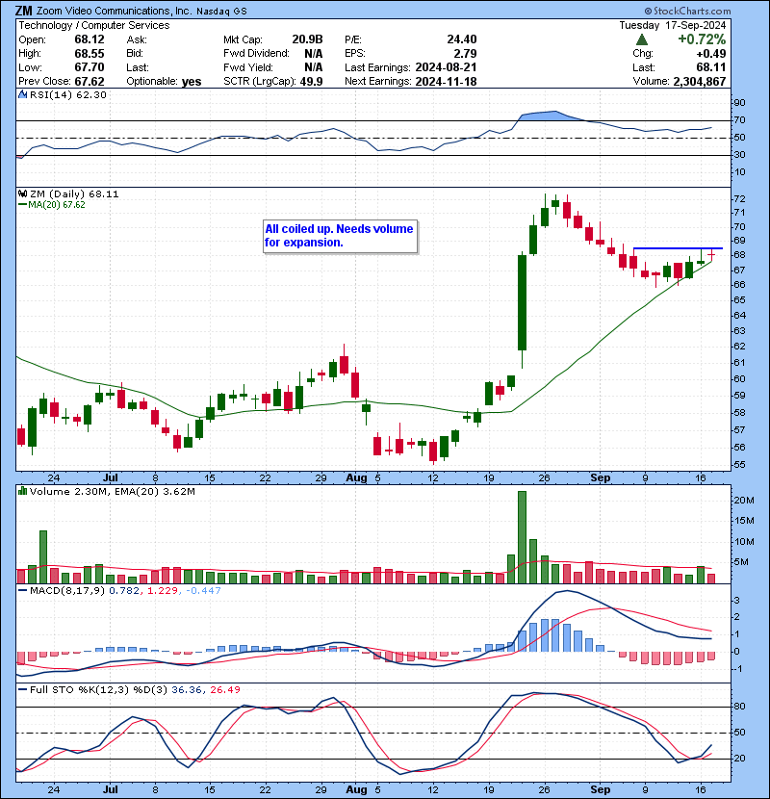Click the MACD histogram value -0.447

(203, 591)
